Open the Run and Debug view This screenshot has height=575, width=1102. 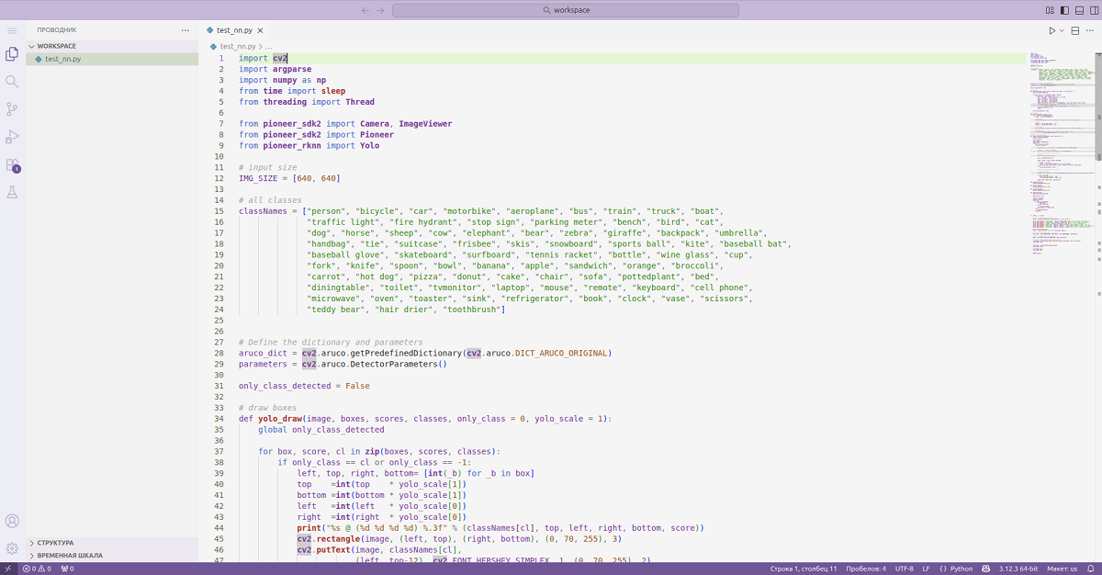pos(12,137)
